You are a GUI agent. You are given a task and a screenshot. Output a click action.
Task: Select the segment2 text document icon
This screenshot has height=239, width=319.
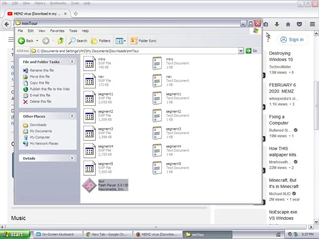click(157, 116)
